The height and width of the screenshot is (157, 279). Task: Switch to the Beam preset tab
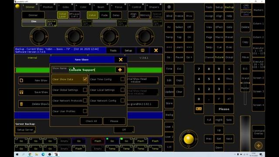tap(101, 7)
